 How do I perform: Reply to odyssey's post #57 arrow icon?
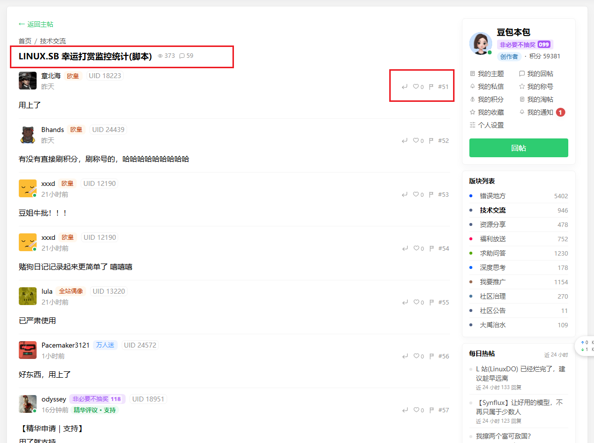405,410
